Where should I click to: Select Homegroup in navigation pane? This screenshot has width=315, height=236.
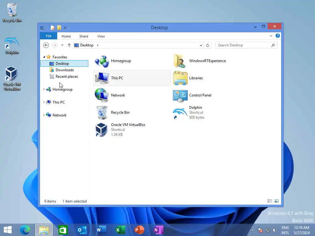pyautogui.click(x=62, y=89)
